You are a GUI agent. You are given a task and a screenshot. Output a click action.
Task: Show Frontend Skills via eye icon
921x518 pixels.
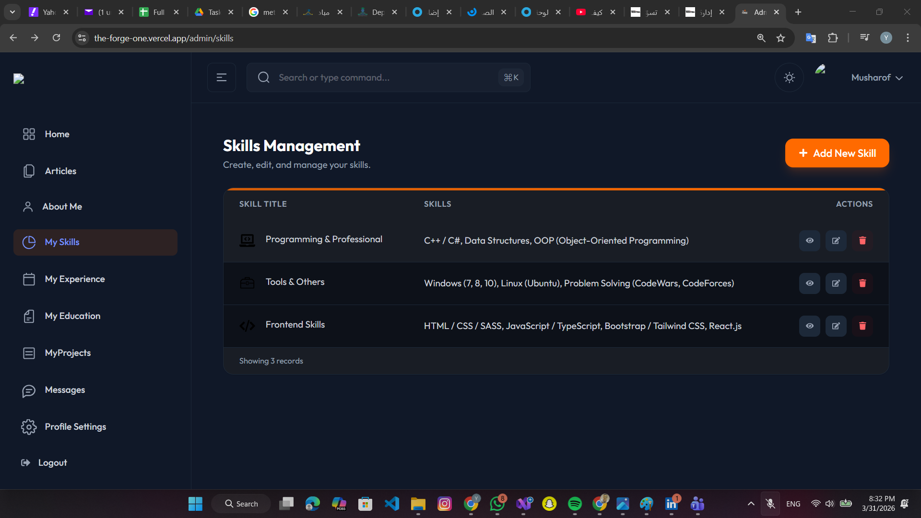(x=809, y=326)
